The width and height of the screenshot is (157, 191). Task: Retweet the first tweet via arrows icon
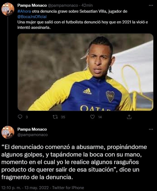click(x=55, y=117)
